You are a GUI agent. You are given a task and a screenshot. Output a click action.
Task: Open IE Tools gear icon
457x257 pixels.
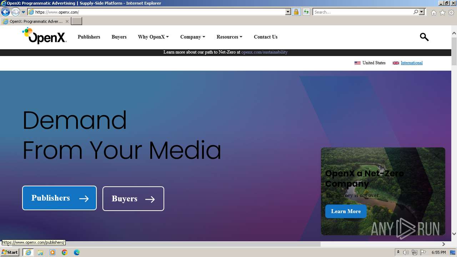451,12
